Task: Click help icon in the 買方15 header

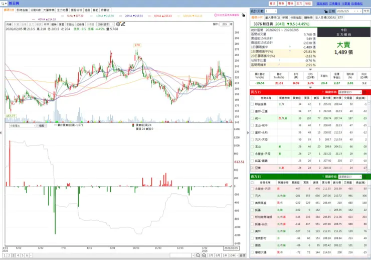Action: pos(323,92)
